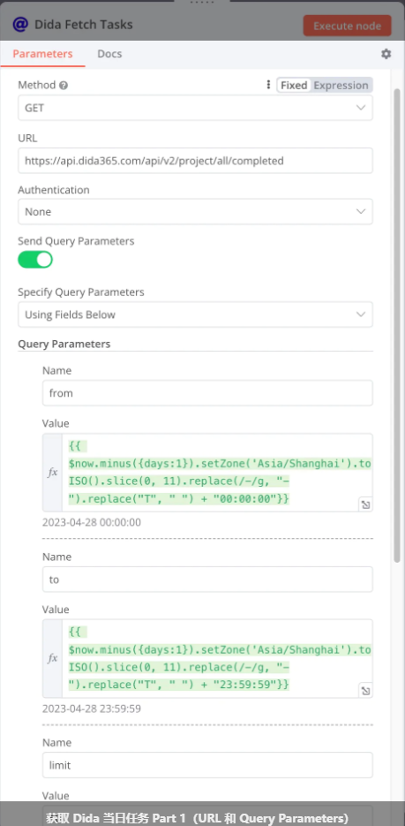
Task: Open the Authentication None dropdown
Action: pyautogui.click(x=195, y=212)
